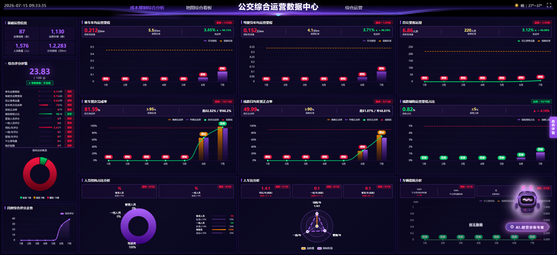The image size is (557, 255).
Task: Toggle 综合正点率 legend item
Action: pyautogui.click(x=370, y=120)
